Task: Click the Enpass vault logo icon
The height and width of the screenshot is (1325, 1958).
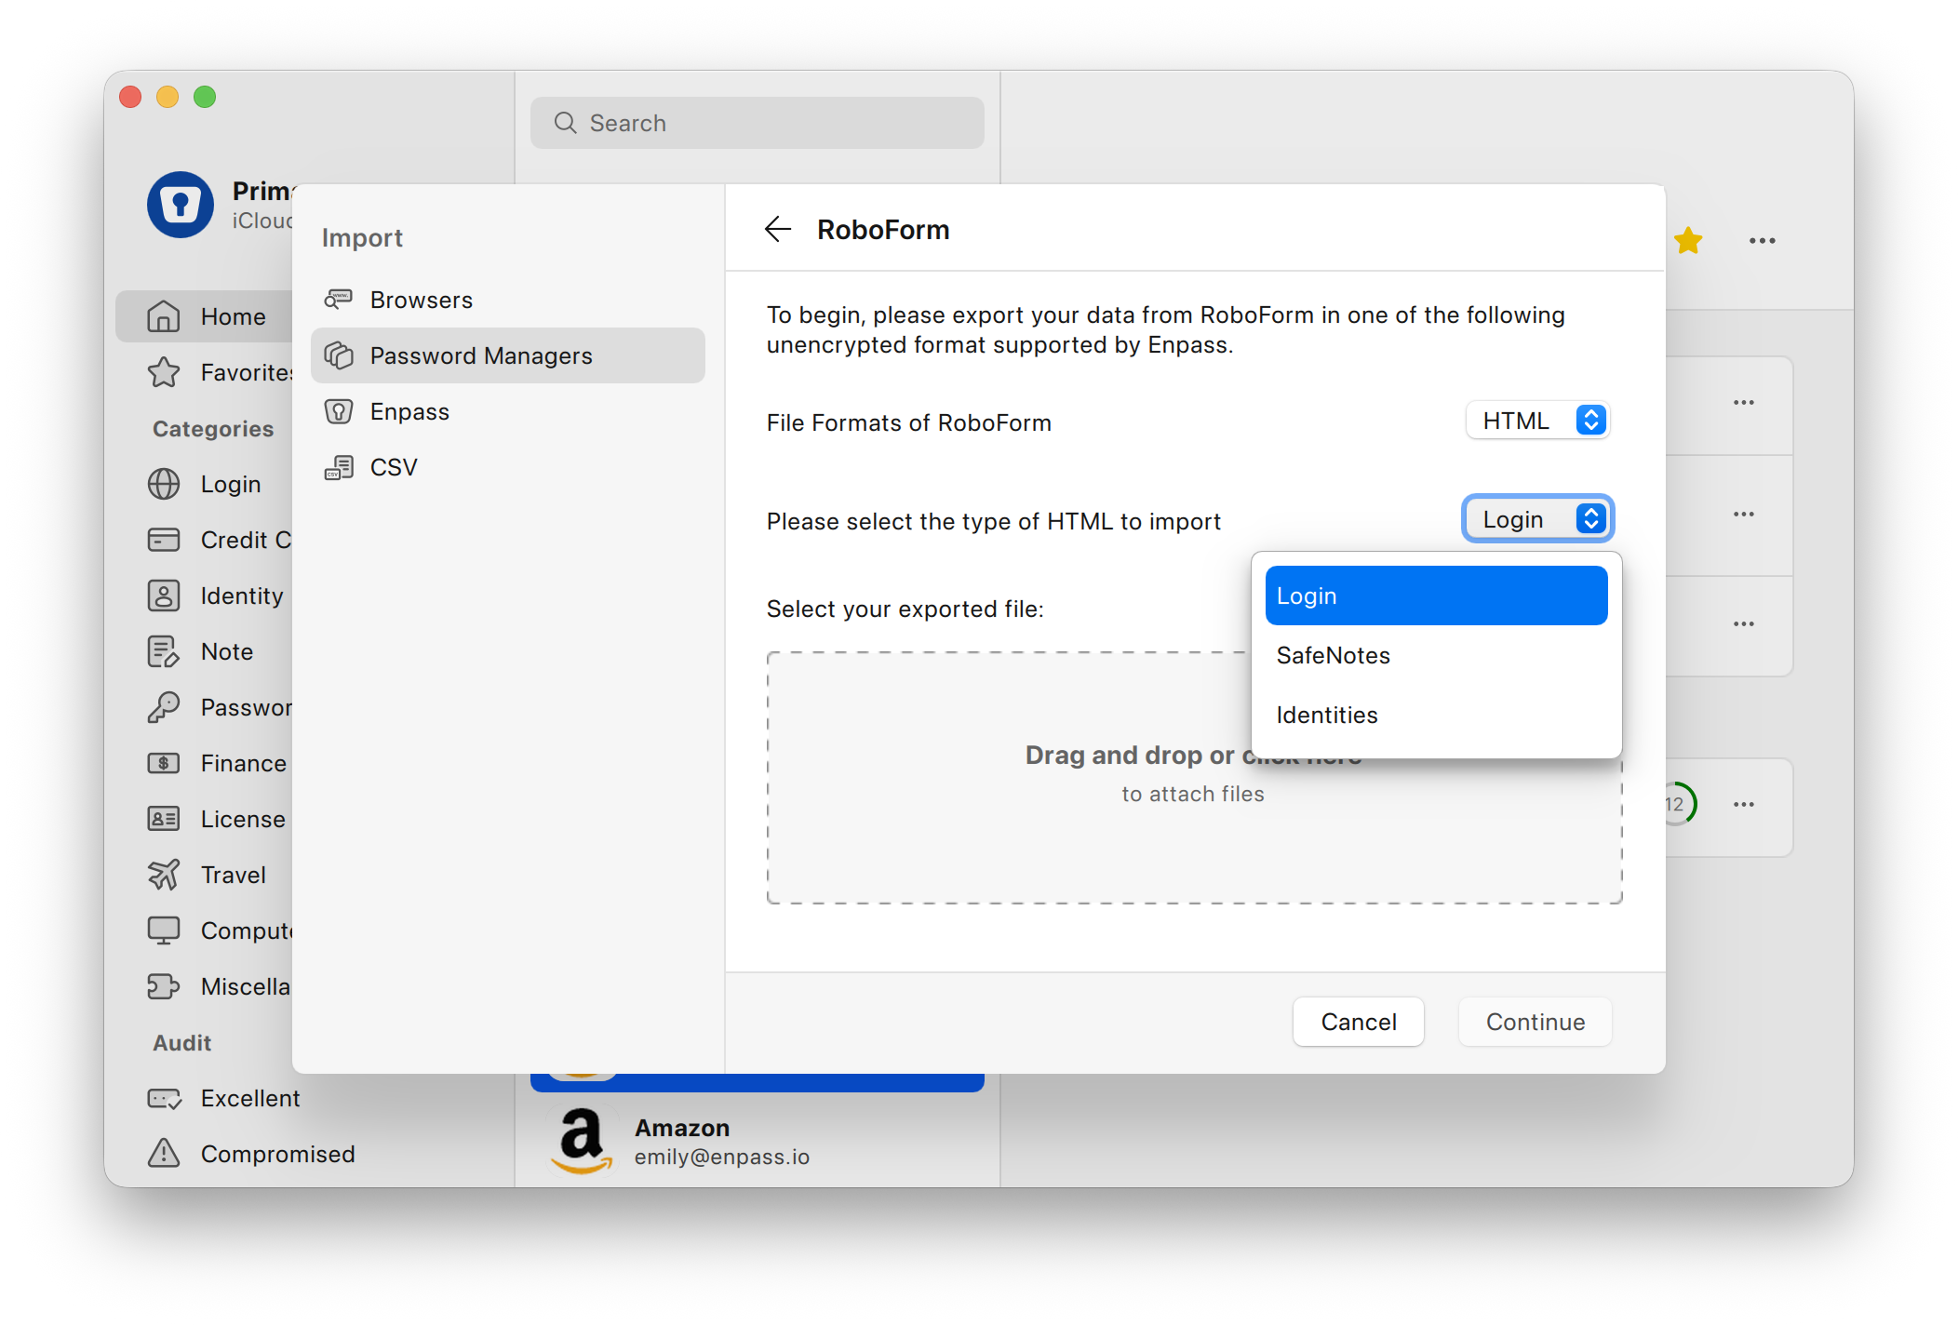Action: point(181,204)
